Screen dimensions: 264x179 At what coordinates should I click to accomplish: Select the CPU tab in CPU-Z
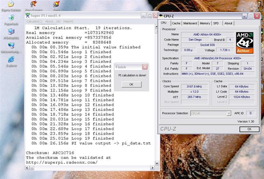click(164, 23)
